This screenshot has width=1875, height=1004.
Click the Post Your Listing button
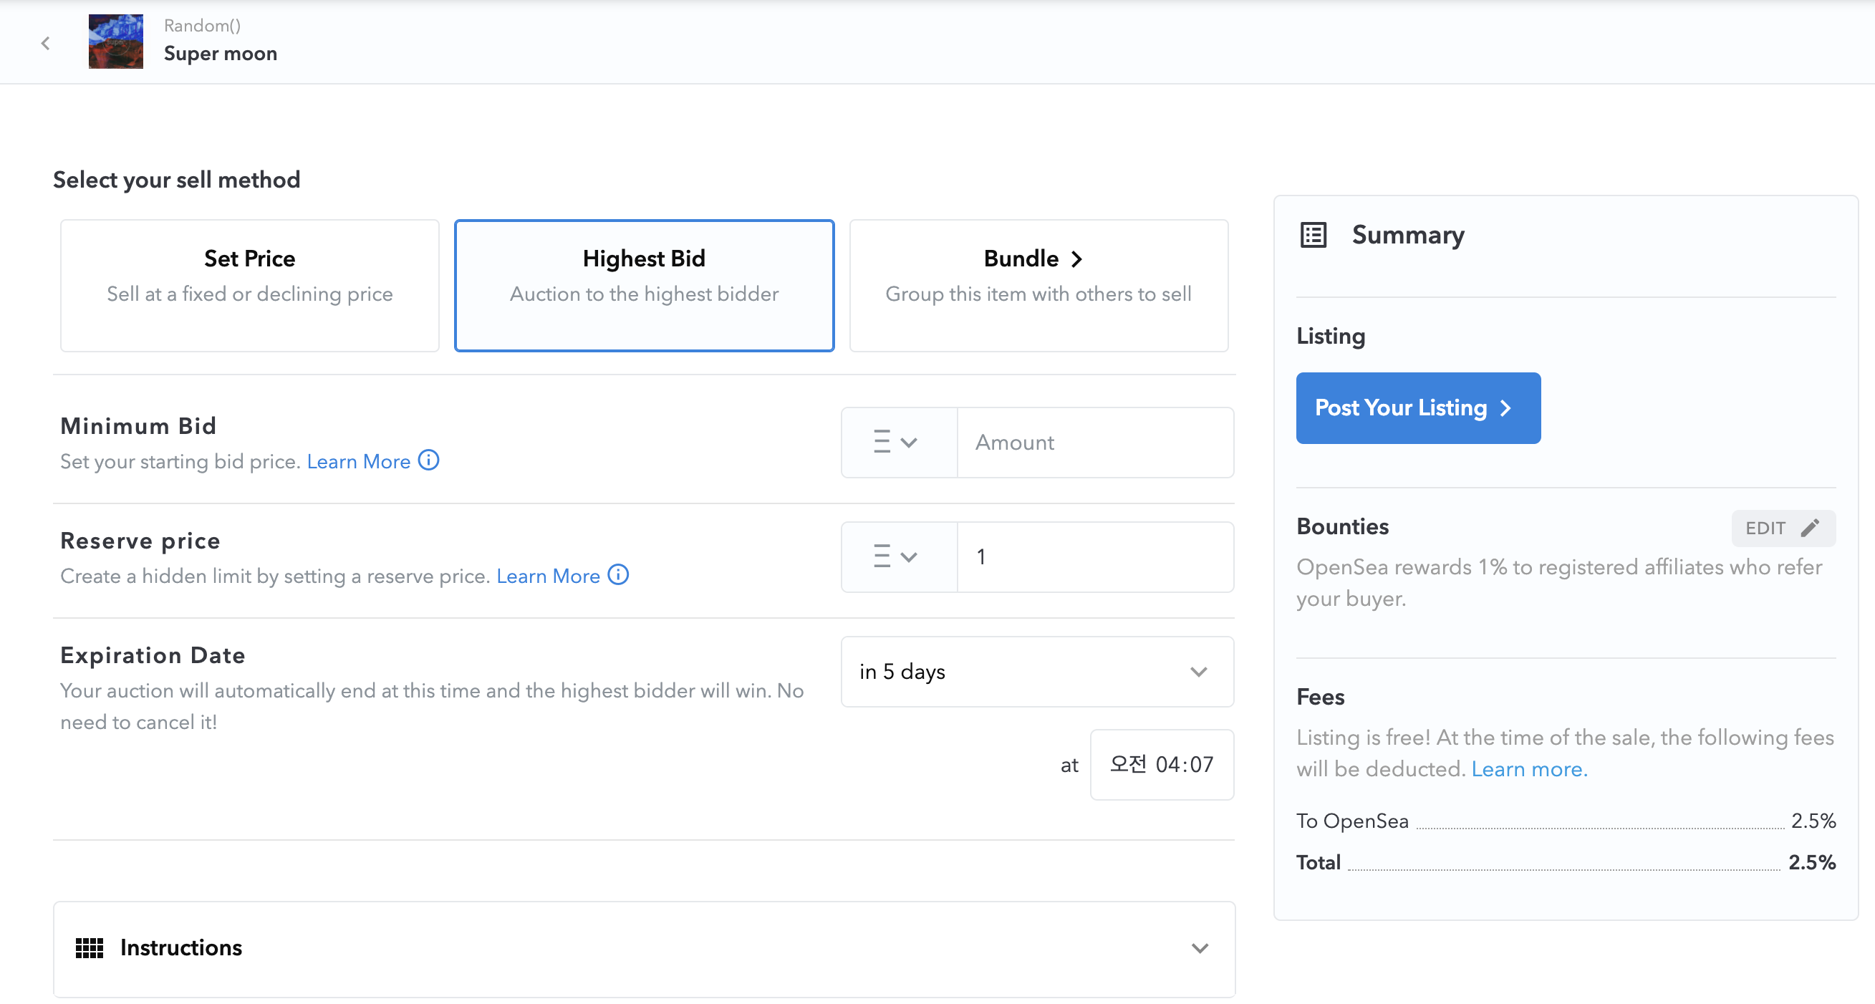(1417, 408)
